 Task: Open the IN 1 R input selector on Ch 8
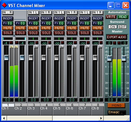tap(98, 13)
